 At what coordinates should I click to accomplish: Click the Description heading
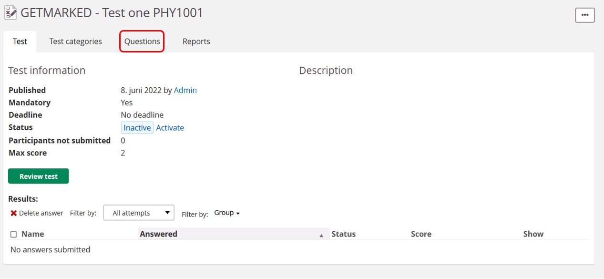(x=326, y=71)
